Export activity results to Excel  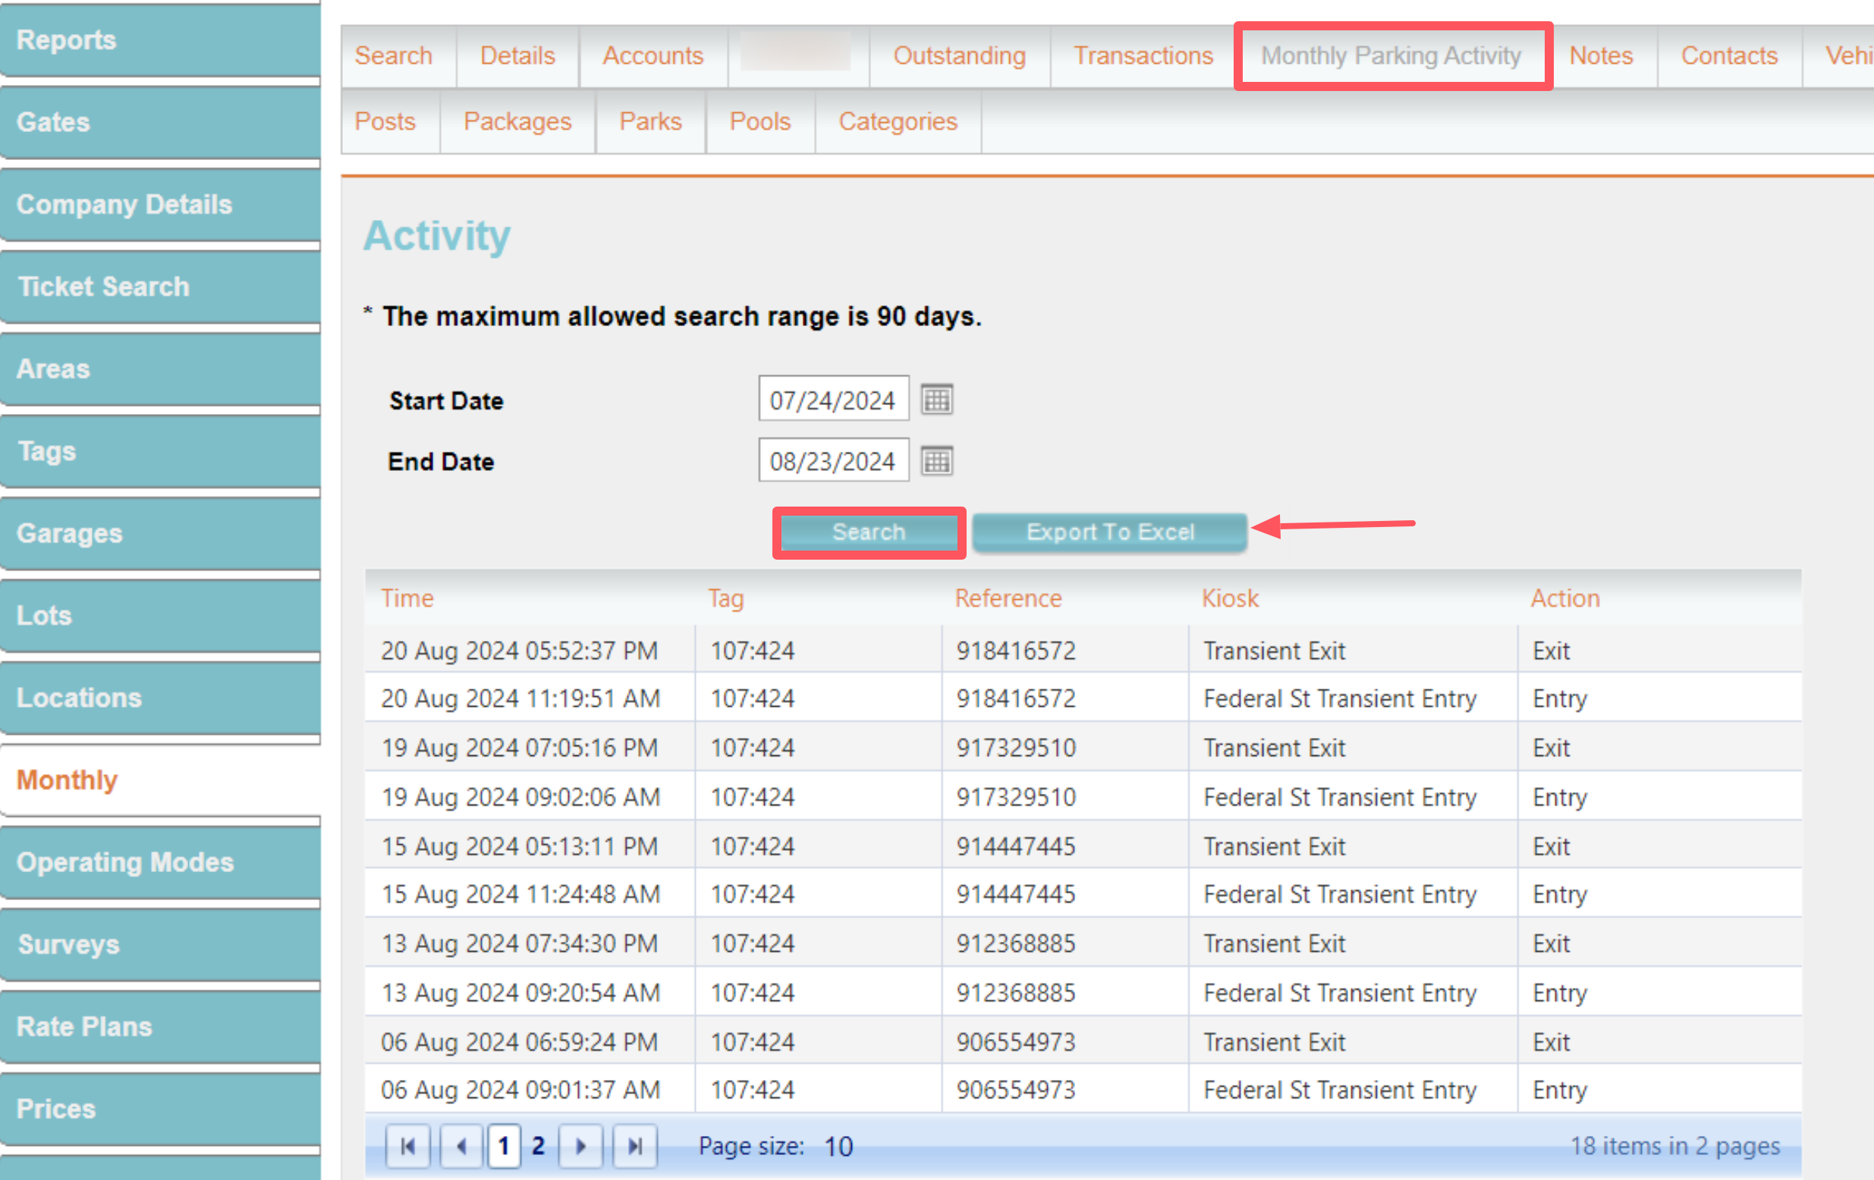pos(1109,532)
